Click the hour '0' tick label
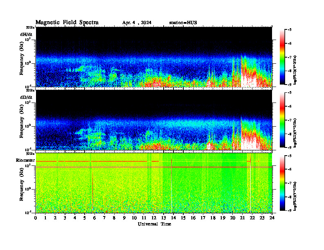 pyautogui.click(x=36, y=218)
